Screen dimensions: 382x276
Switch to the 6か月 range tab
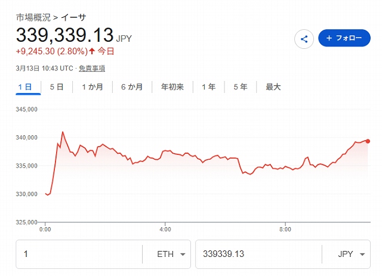[x=132, y=87]
